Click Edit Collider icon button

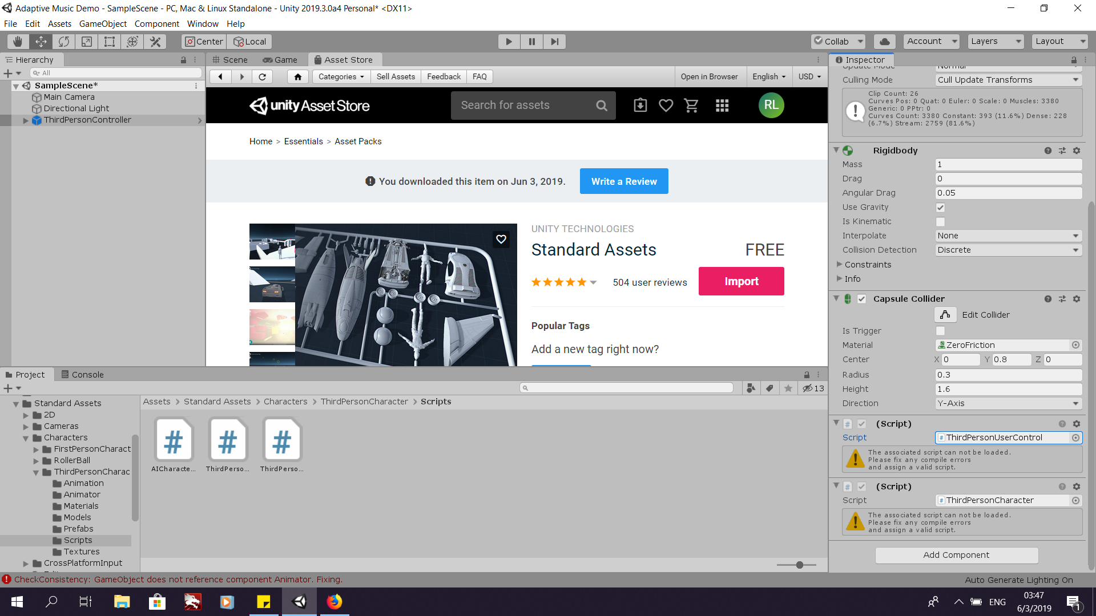click(945, 315)
